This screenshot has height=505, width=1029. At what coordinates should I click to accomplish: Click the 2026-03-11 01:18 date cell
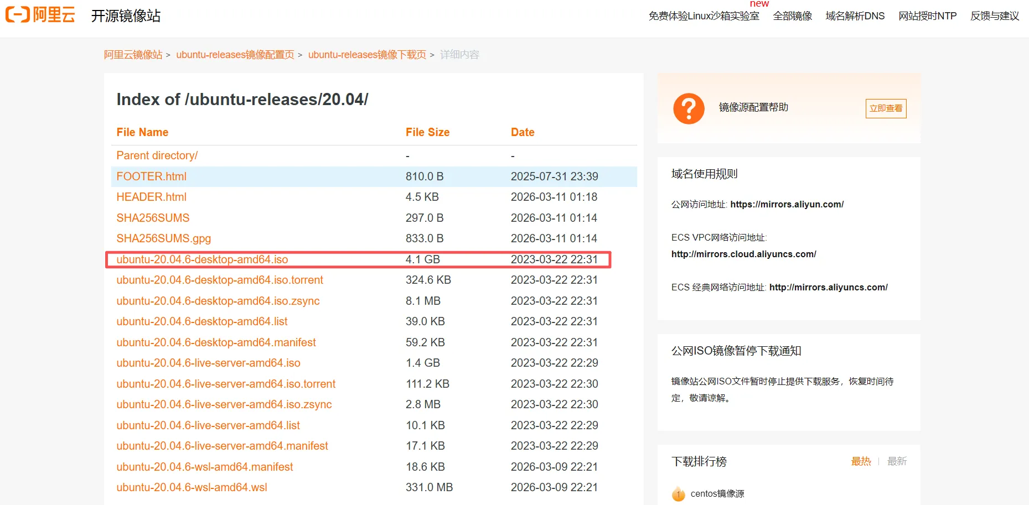click(x=554, y=197)
